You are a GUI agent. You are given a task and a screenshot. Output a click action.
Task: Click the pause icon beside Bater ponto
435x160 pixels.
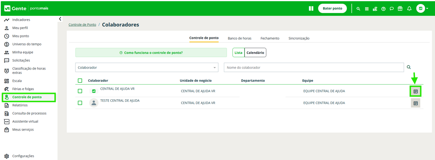[311, 8]
